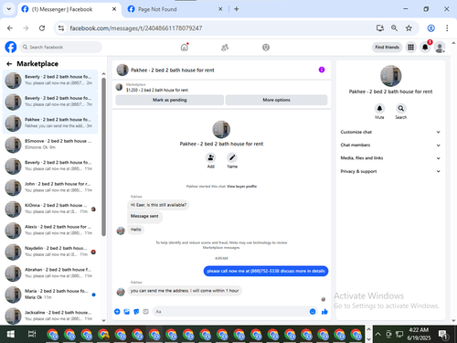The height and width of the screenshot is (343, 457).
Task: Click the browser address bar URL
Action: coord(136,28)
